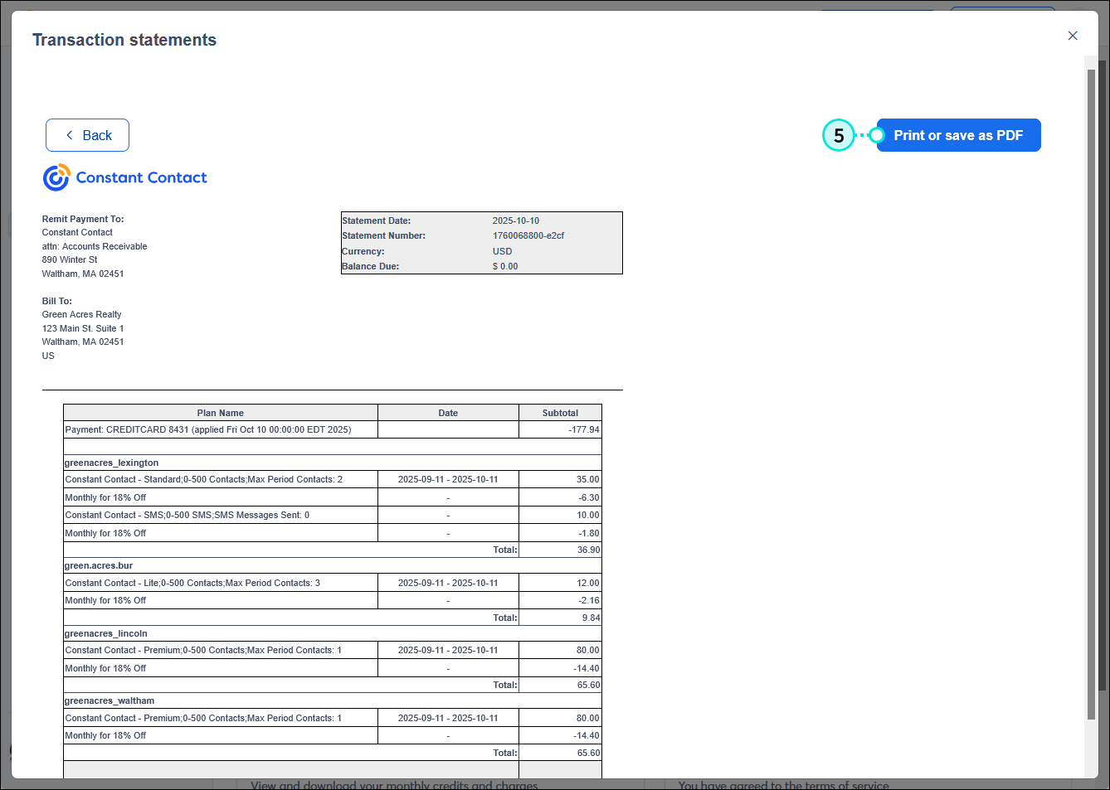Click the step 5 callout marker
This screenshot has height=790, width=1110.
pyautogui.click(x=838, y=134)
